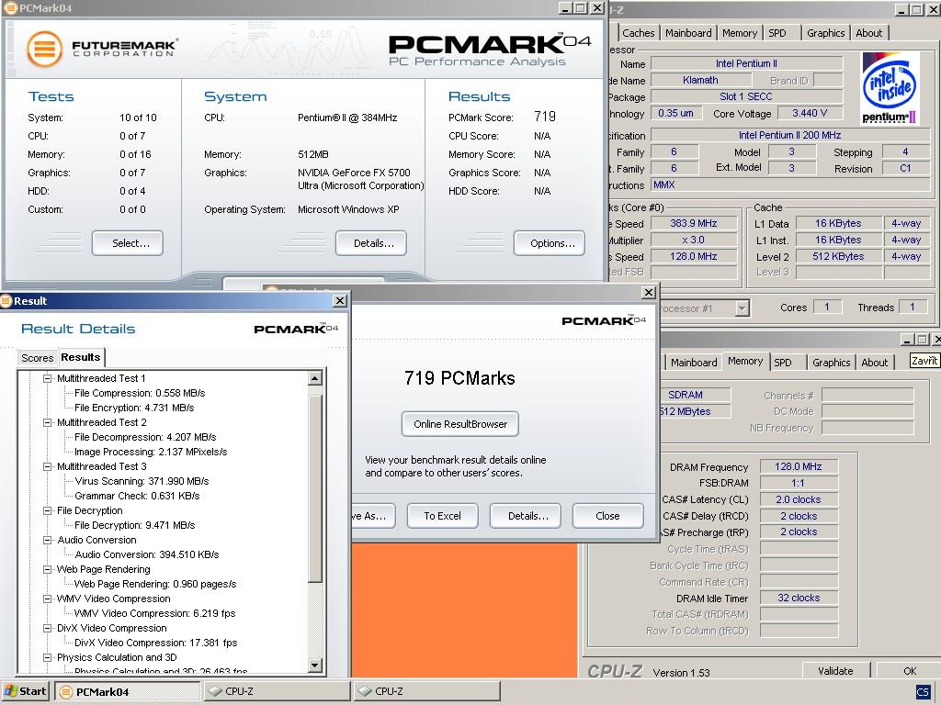941x705 pixels.
Task: Select File Compression: 0.558 MB/s row
Action: coord(140,393)
